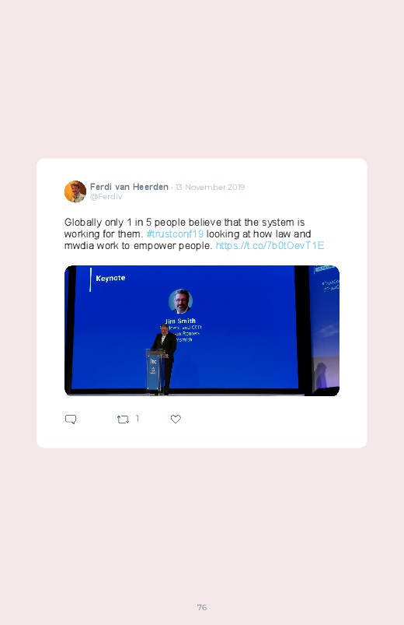Open Ferdi van Heerden's profile avatar
404x625 pixels.
pyautogui.click(x=75, y=191)
